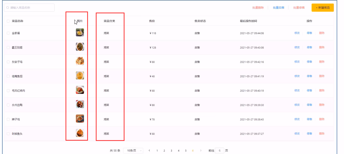Jump to page 1
344x154 pixels.
(157, 151)
